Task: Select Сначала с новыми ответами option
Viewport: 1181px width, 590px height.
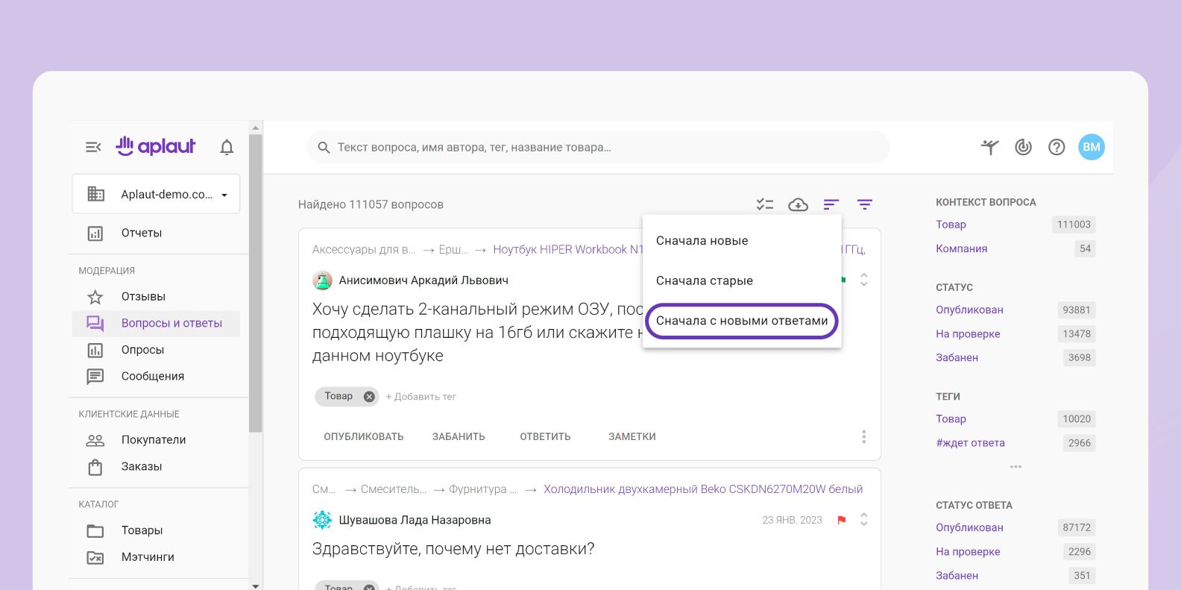Action: click(x=742, y=321)
